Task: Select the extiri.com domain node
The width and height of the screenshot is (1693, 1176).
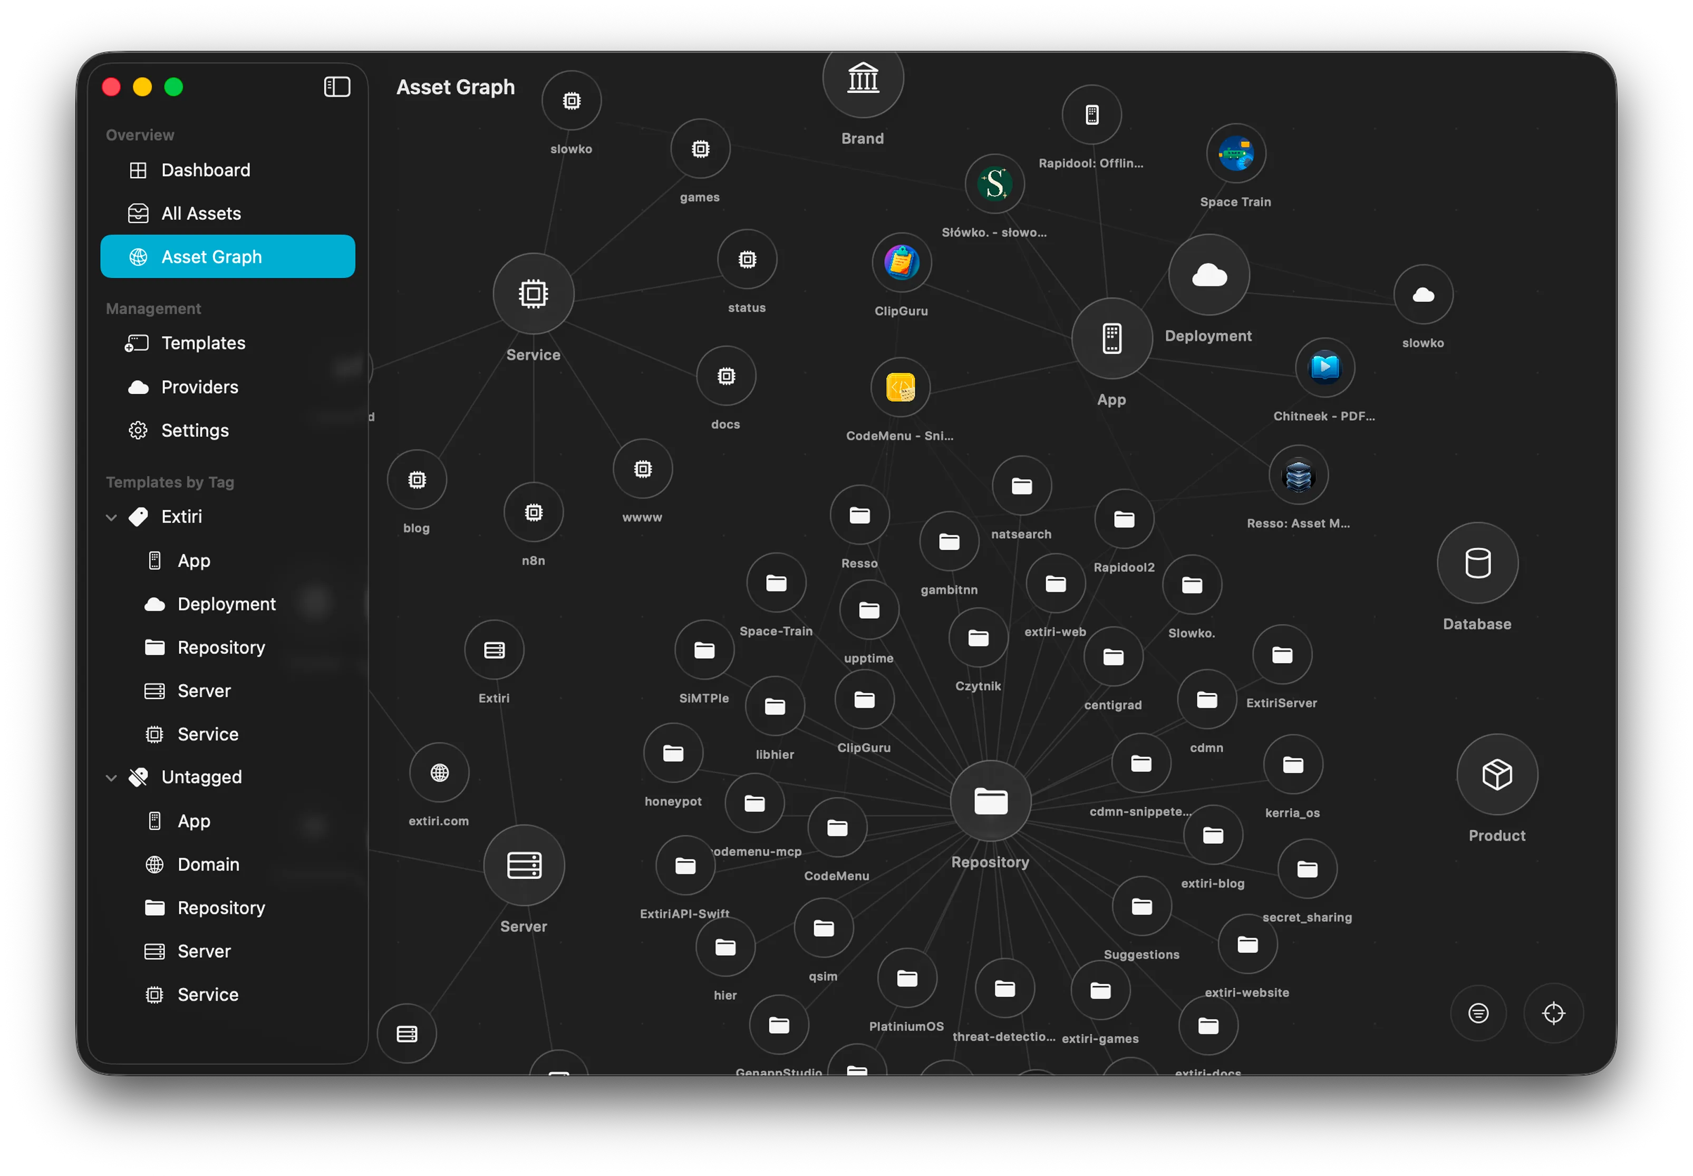Action: point(439,772)
